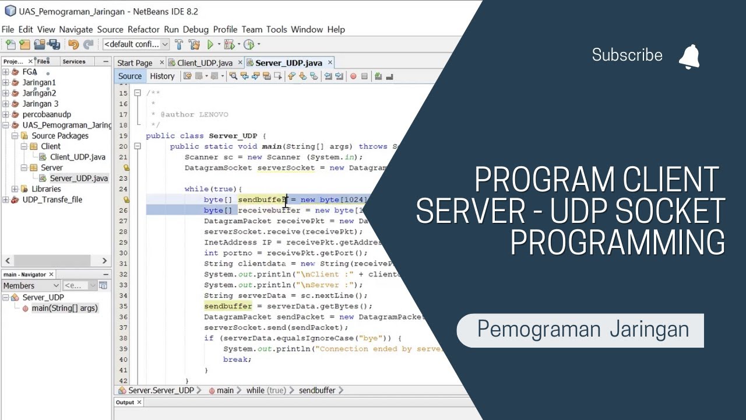Click the Stop Macro Recording square icon

(364, 76)
